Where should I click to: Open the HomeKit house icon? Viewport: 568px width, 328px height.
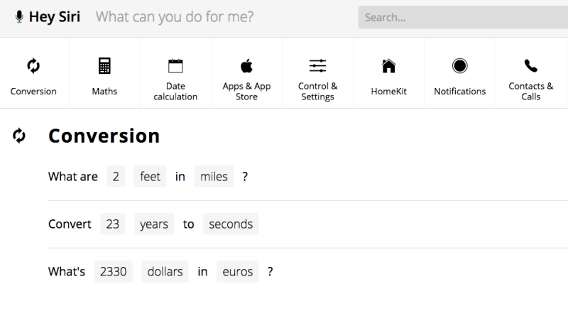coord(388,66)
